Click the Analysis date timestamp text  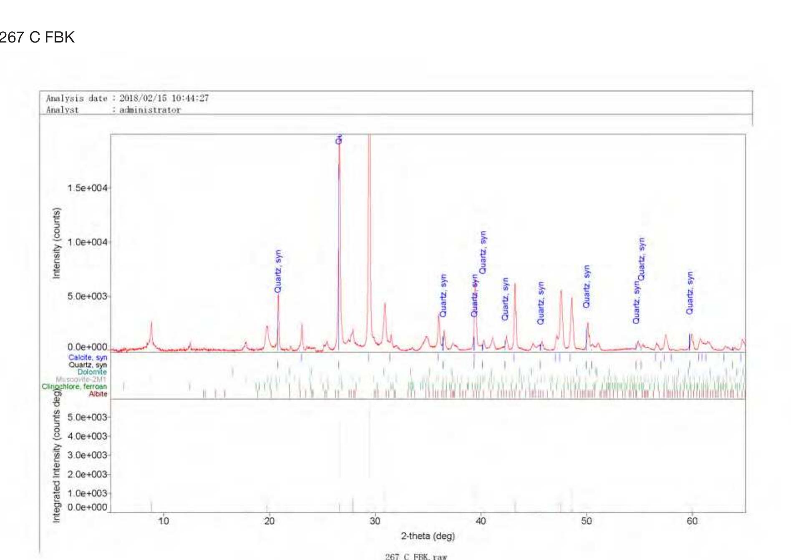[x=164, y=98]
